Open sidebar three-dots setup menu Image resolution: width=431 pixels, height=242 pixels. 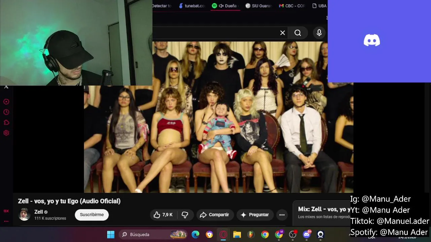tap(6, 221)
